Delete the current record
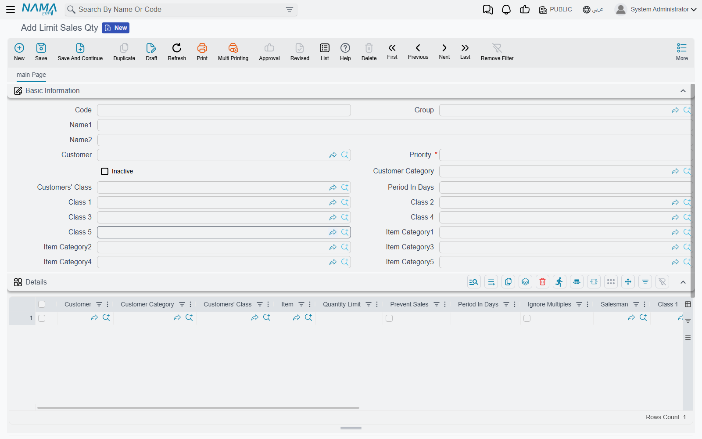702x439 pixels. [369, 52]
